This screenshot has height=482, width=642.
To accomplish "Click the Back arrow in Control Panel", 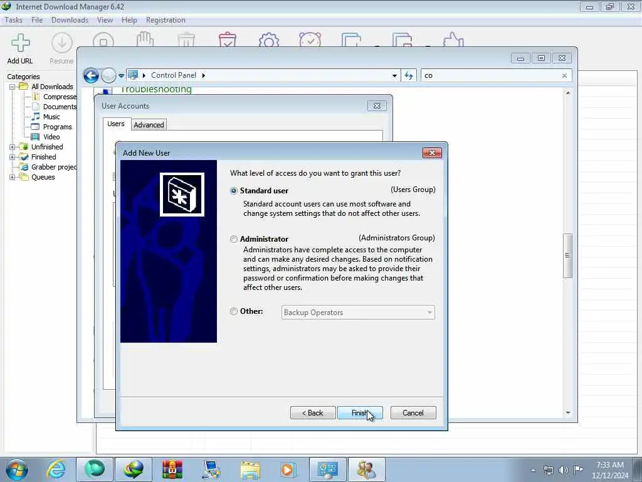I will coord(91,75).
